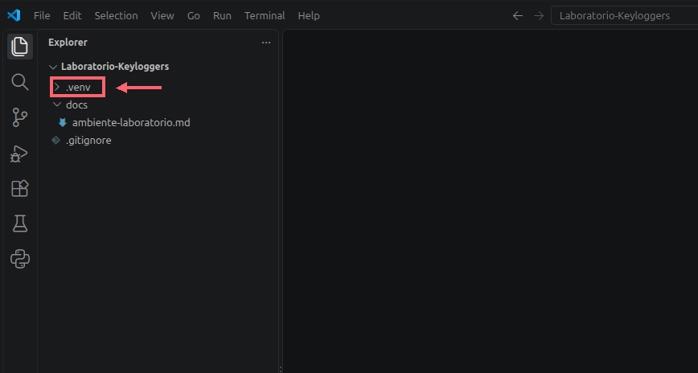Open ambiente-laboratorio.md file

pyautogui.click(x=131, y=122)
